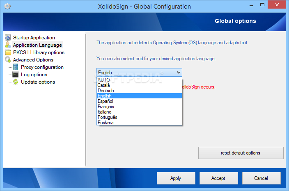Click the Proxy configuration server icon
289x191 pixels.
click(16, 67)
